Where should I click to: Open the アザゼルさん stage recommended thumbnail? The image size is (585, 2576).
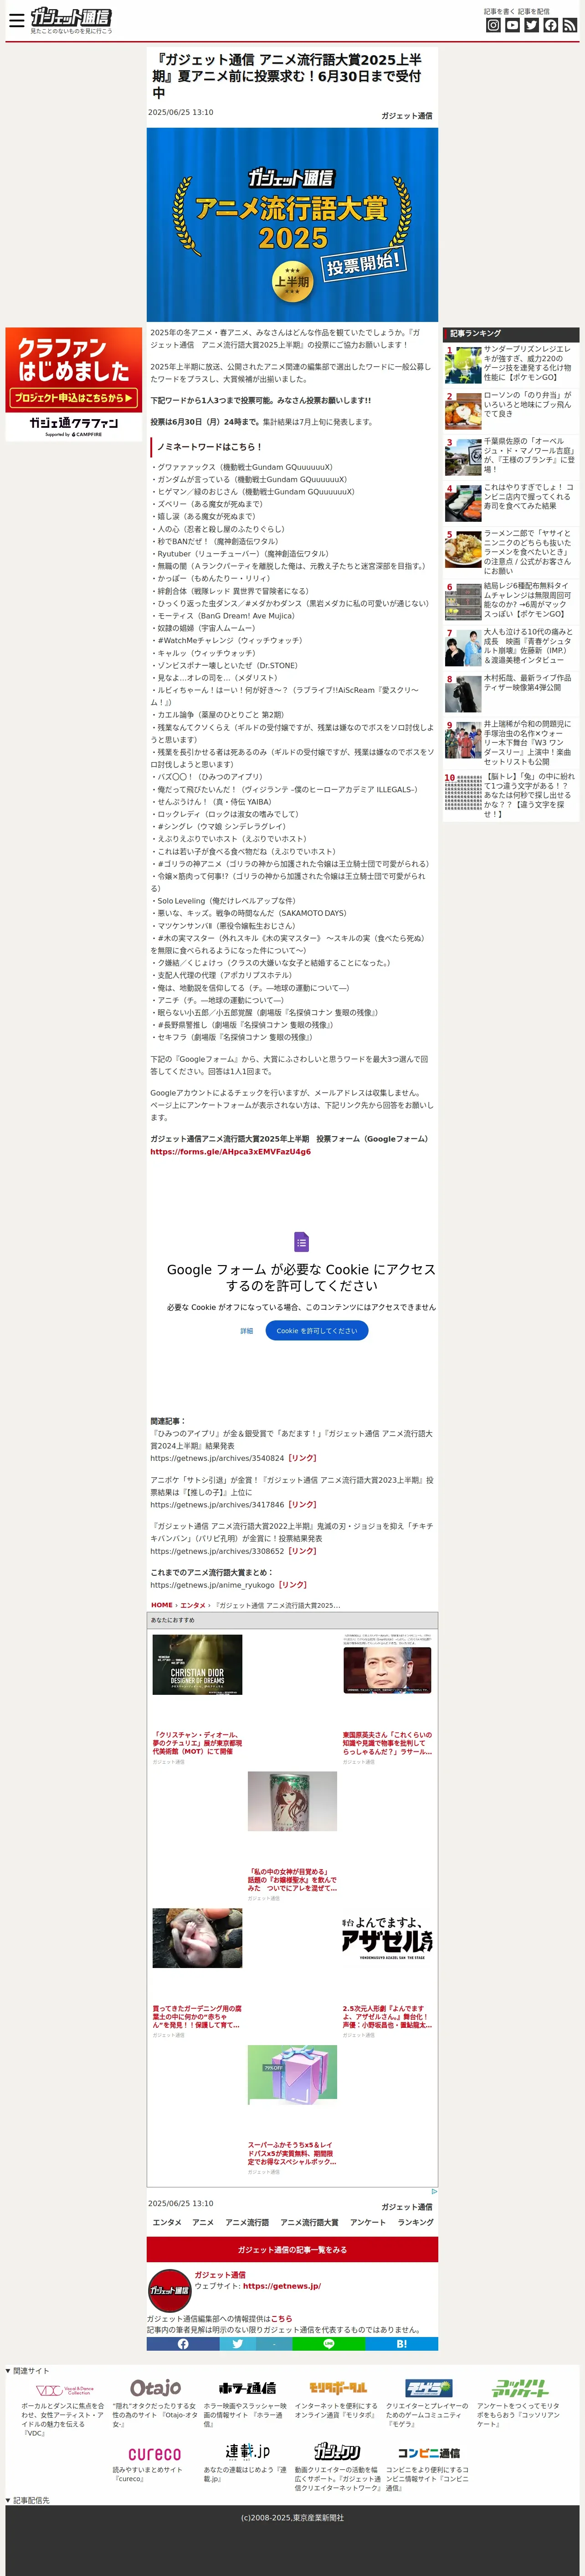click(x=387, y=1938)
